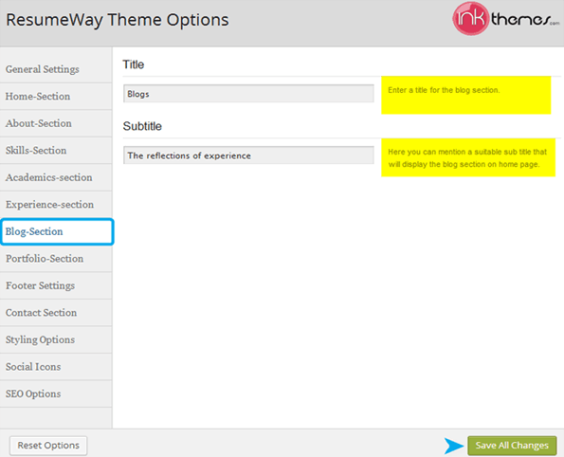The width and height of the screenshot is (564, 457).
Task: Open the Home-Section tab
Action: (x=56, y=97)
